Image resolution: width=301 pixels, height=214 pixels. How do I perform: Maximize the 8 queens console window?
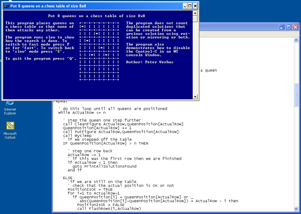point(190,6)
